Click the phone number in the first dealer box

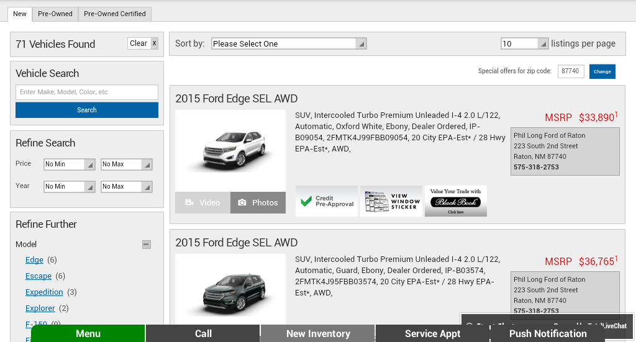click(536, 167)
